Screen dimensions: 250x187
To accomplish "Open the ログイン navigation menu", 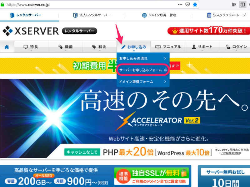I will click(x=235, y=47).
